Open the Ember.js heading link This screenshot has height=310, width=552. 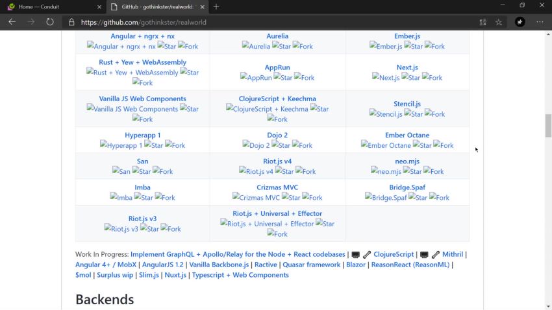[407, 36]
